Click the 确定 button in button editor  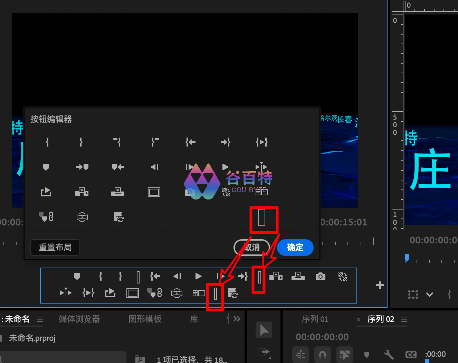295,248
